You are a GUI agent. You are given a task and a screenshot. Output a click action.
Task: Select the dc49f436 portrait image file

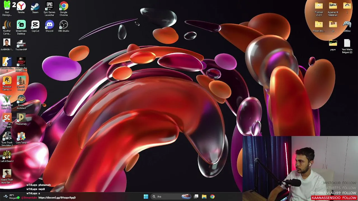(7, 45)
